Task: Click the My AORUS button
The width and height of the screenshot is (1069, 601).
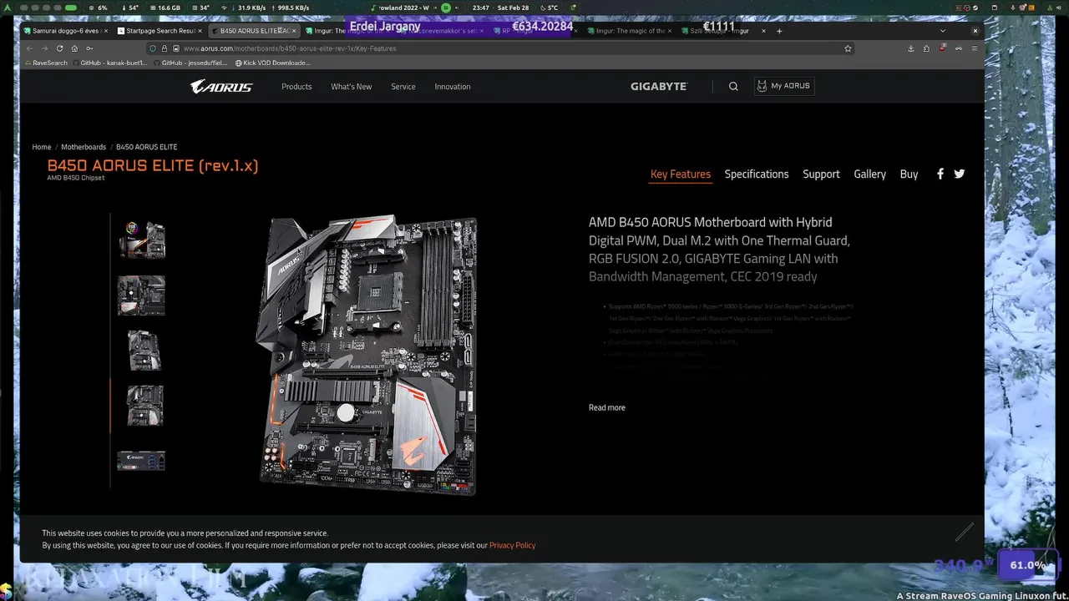Action: click(x=783, y=86)
